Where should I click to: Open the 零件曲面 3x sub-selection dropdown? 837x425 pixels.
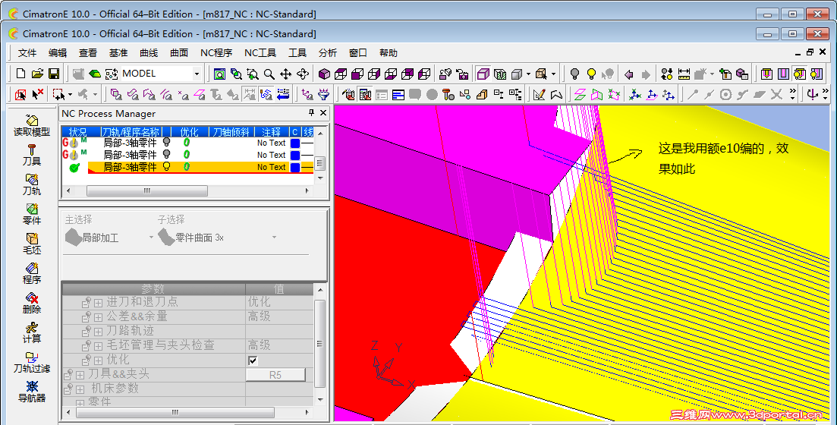click(275, 238)
